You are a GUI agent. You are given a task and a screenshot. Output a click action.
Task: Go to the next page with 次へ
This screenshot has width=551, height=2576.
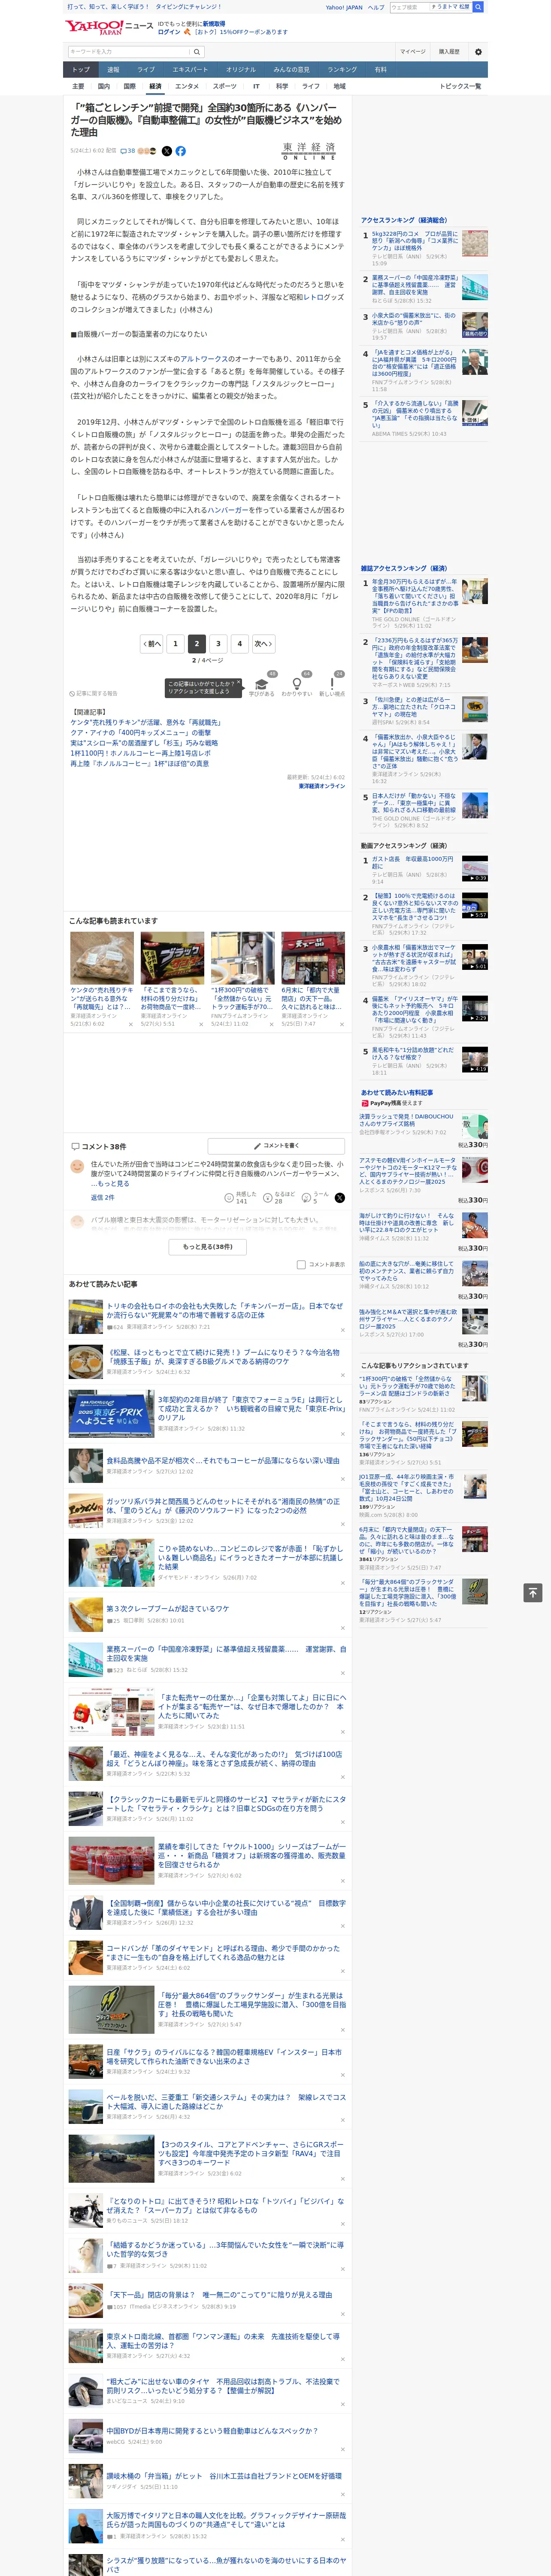[x=263, y=644]
